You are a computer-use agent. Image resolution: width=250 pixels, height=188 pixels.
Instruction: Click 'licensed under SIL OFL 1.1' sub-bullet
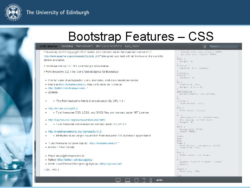point(90,101)
